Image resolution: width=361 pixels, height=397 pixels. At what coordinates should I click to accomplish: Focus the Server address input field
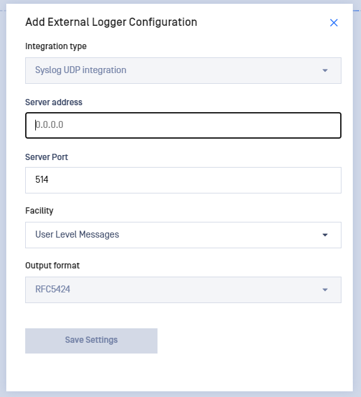(x=183, y=125)
